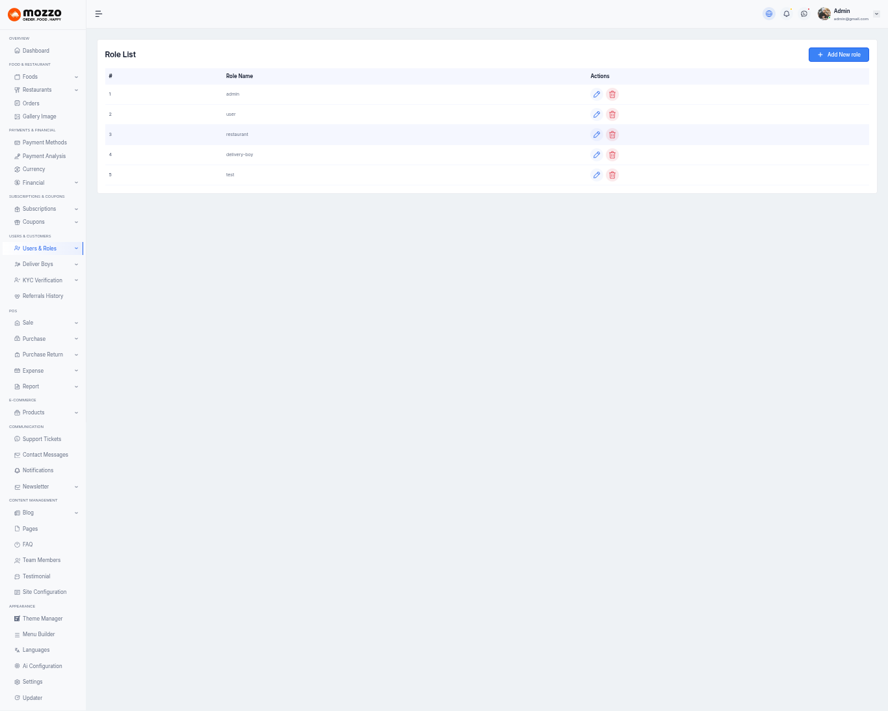The height and width of the screenshot is (711, 888).
Task: Click the Mozzo logo
Action: coord(35,14)
